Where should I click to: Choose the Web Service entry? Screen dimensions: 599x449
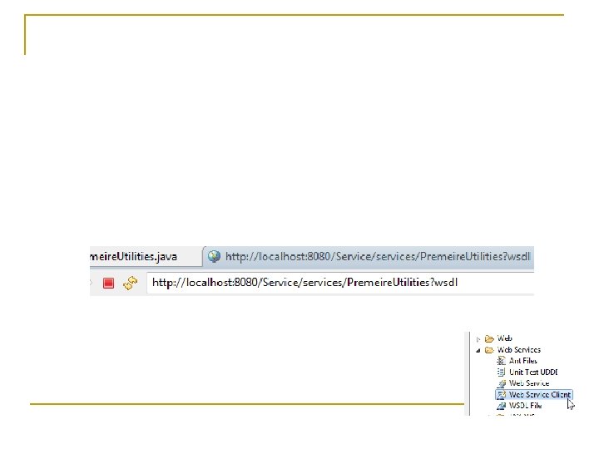pyautogui.click(x=529, y=383)
